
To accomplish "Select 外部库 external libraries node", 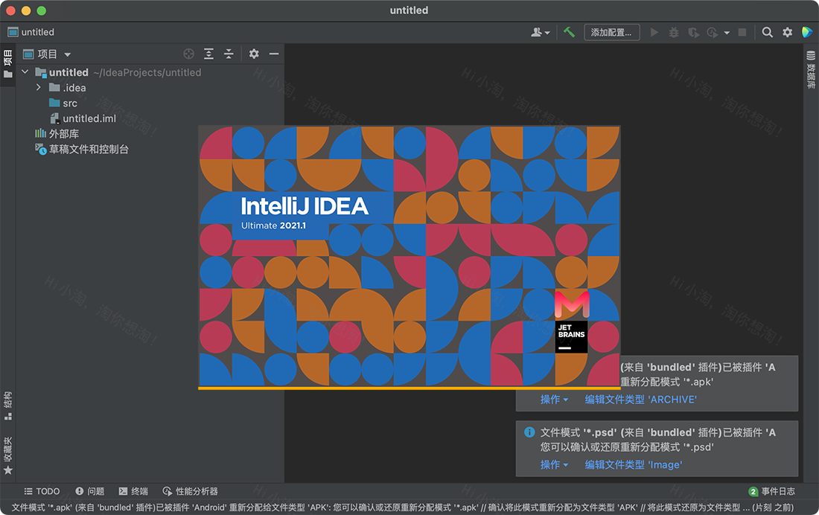I will 57,134.
